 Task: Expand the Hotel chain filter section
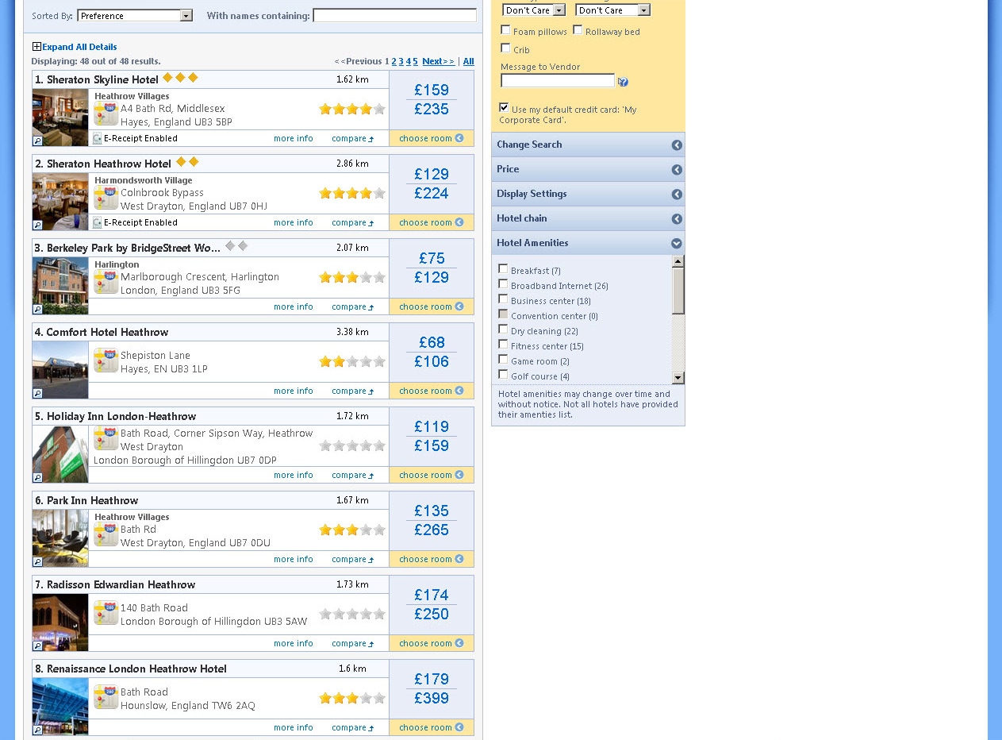(x=676, y=219)
